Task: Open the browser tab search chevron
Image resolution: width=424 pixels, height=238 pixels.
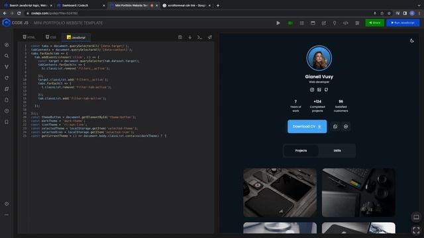Action: [x=419, y=5]
